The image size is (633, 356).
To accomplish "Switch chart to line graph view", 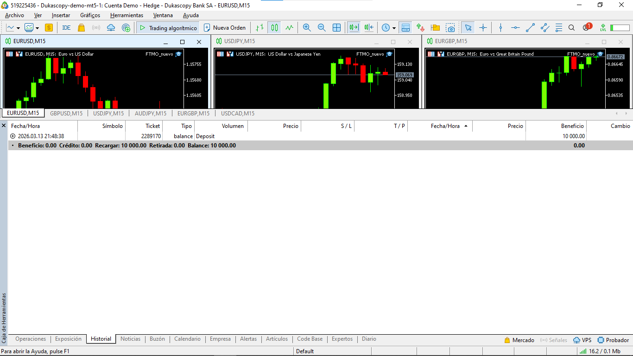I will coord(290,28).
